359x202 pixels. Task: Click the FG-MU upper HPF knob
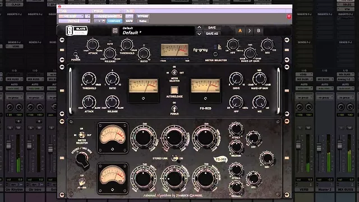point(253,138)
